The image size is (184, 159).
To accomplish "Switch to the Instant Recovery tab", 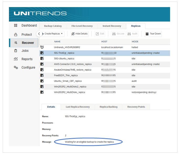I will [x=112, y=26].
